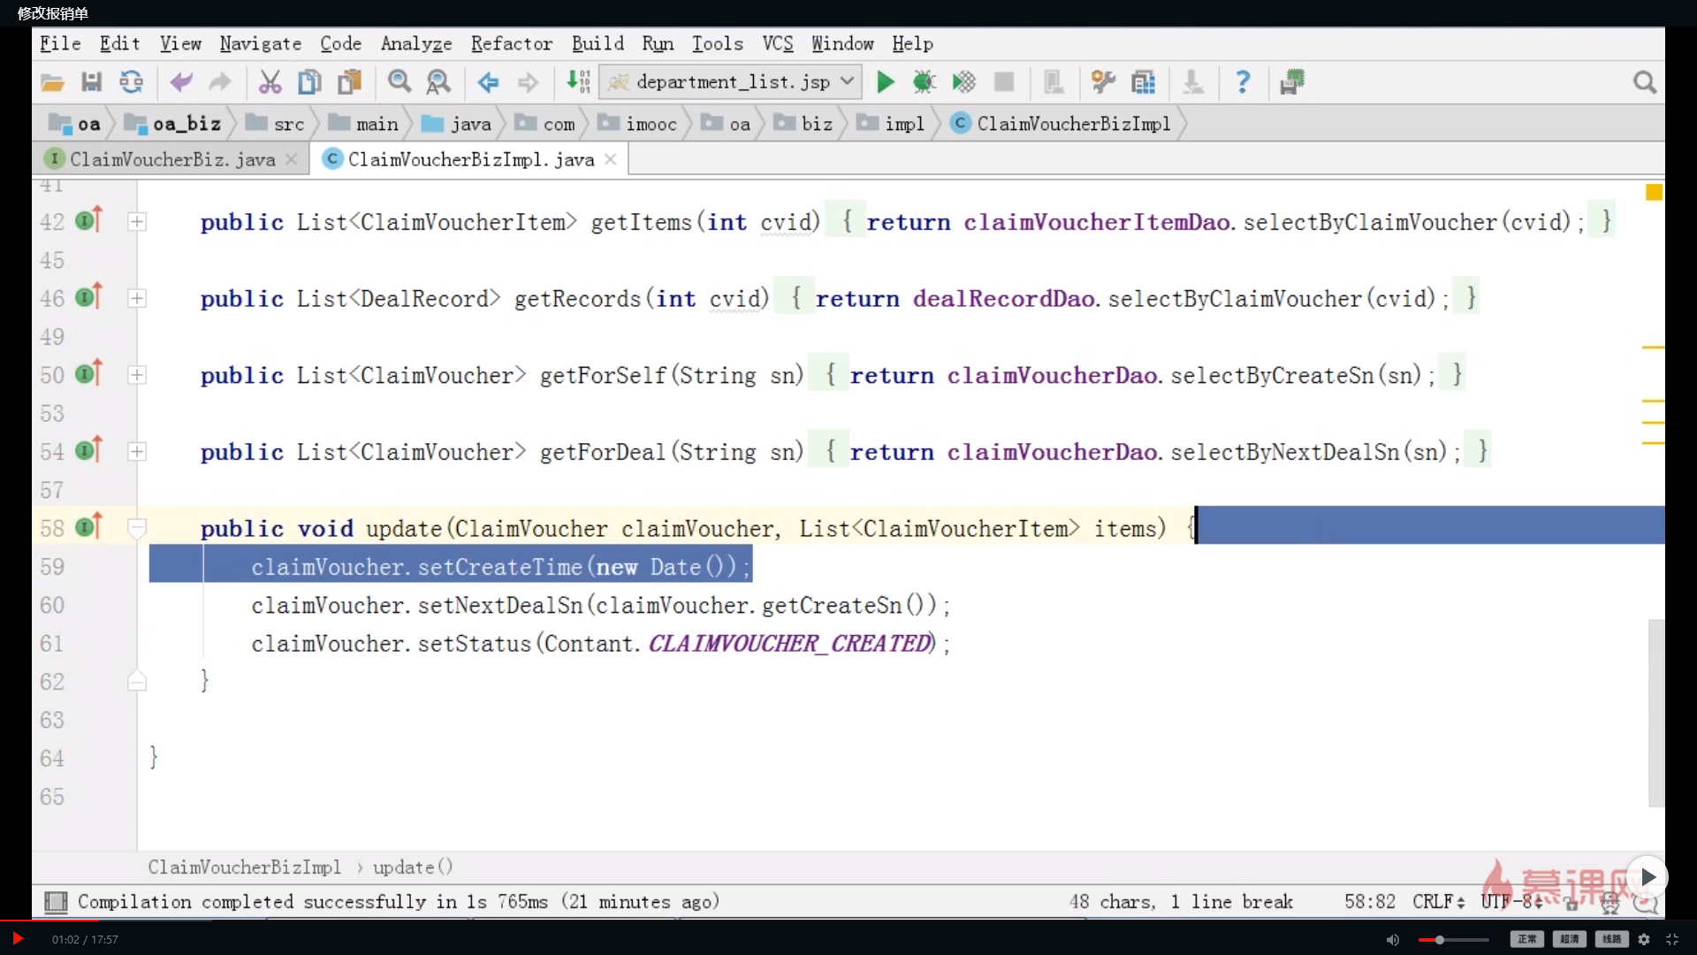Click the toolbar icon right of Help
1697x955 pixels.
[1292, 82]
